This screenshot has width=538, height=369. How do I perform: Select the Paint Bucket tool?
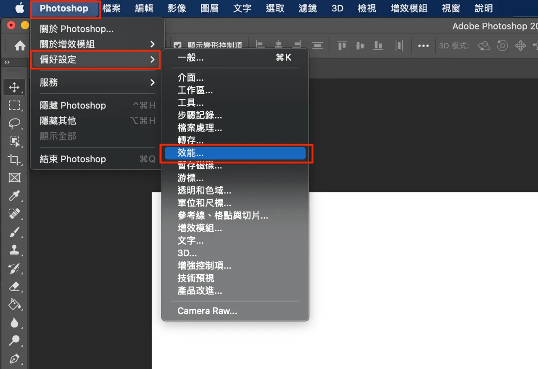pyautogui.click(x=15, y=304)
